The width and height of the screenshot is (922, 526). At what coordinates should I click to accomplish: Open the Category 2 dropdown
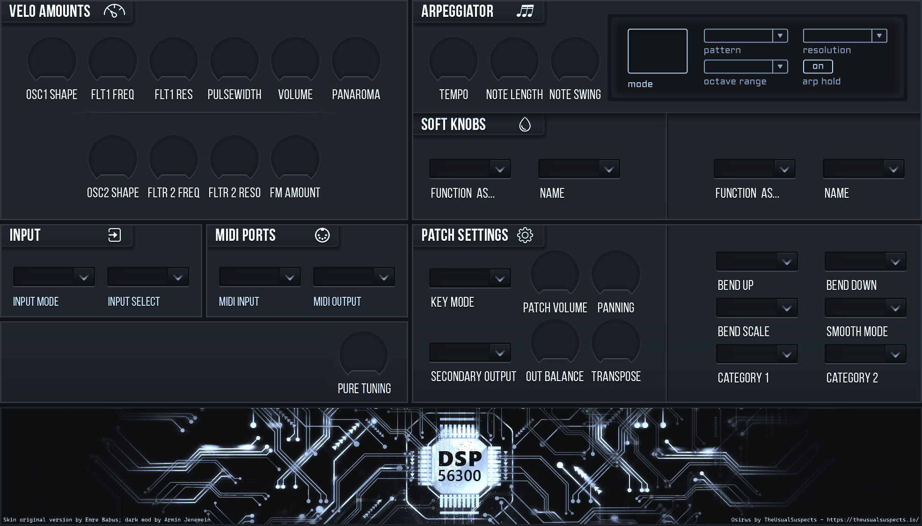pyautogui.click(x=865, y=354)
